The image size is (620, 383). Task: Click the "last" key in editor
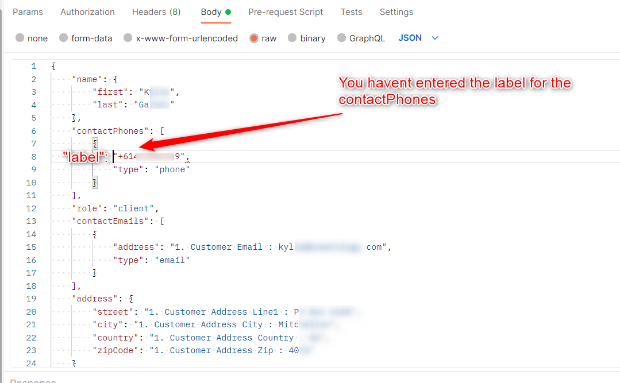[107, 105]
